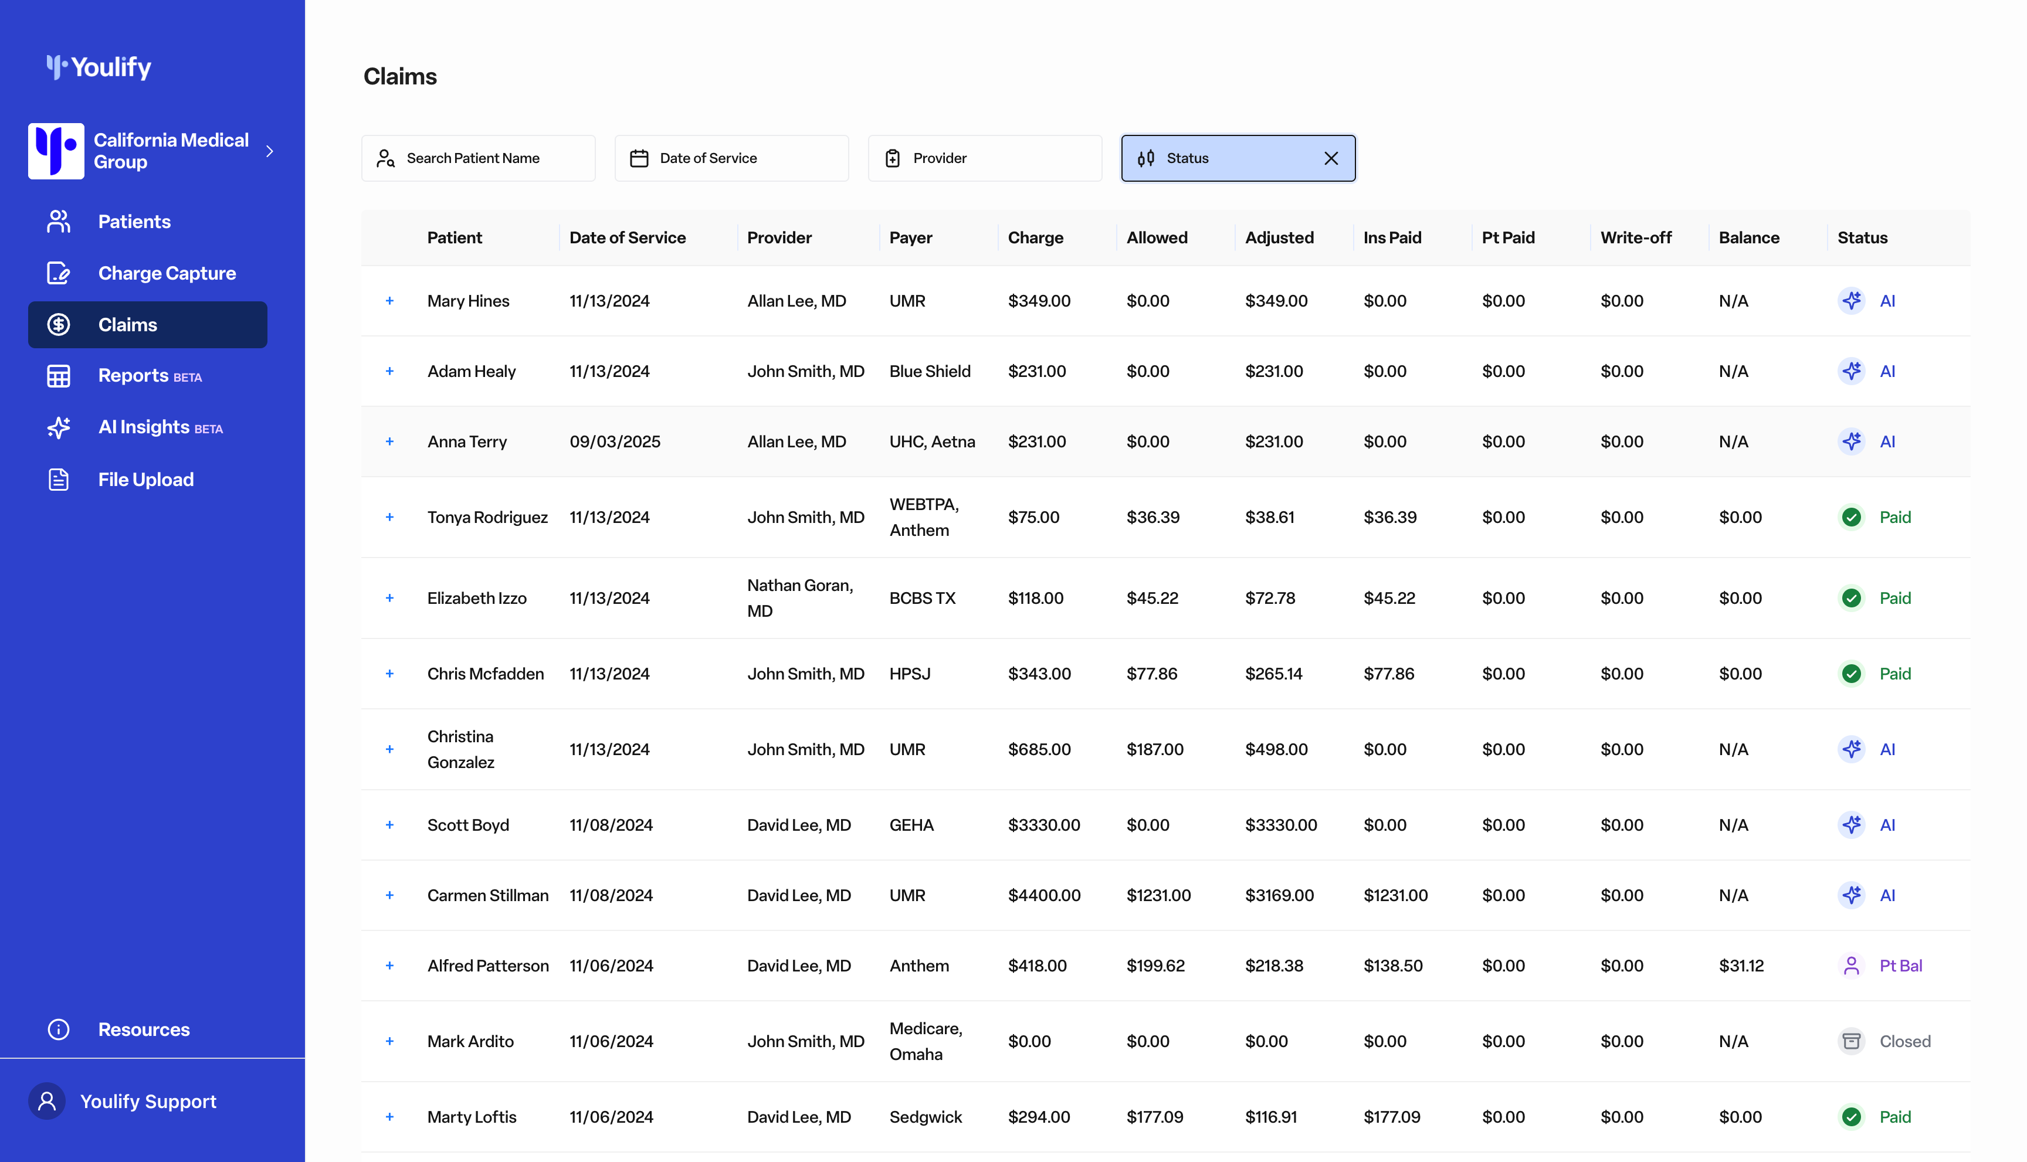Image resolution: width=2027 pixels, height=1162 pixels.
Task: Expand the Adam Healy claim row
Action: 389,371
